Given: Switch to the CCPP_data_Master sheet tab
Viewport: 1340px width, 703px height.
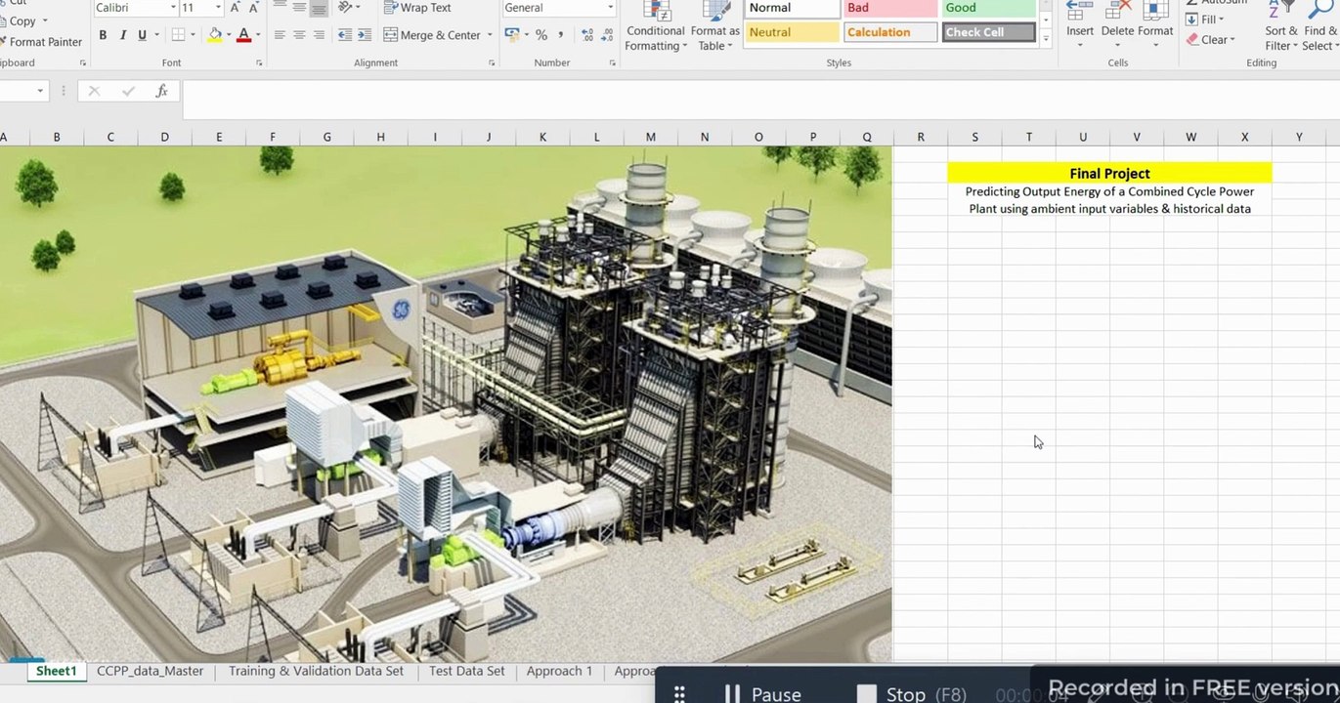Looking at the screenshot, I should (x=151, y=671).
